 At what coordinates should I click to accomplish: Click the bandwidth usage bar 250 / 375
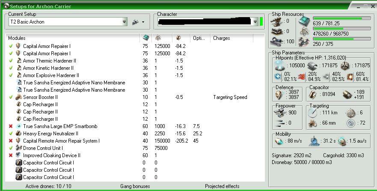point(342,39)
